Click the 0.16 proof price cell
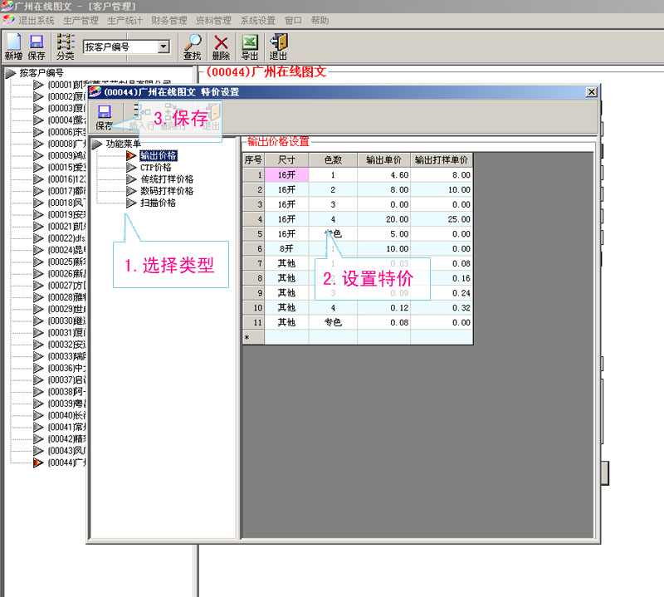 (x=442, y=278)
